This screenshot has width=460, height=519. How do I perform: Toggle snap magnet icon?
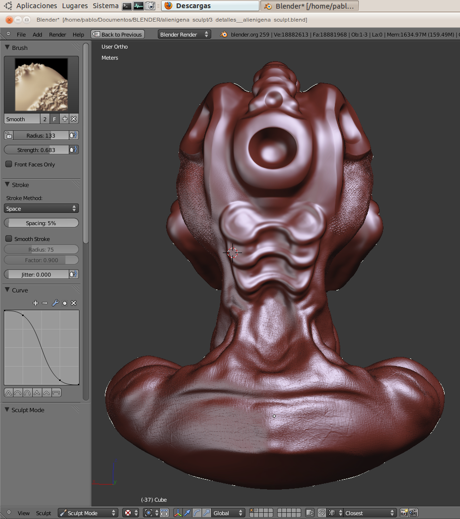pyautogui.click(x=322, y=513)
